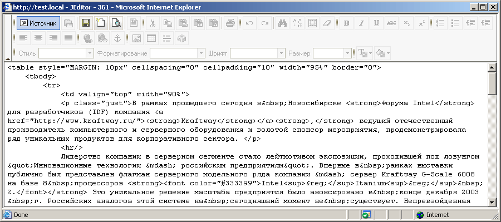Click the Insert Anchor icon
Screen dimensions: 501x222
[117, 38]
